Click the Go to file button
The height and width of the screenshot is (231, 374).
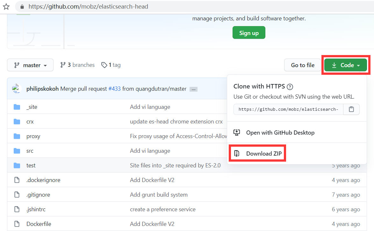point(303,65)
